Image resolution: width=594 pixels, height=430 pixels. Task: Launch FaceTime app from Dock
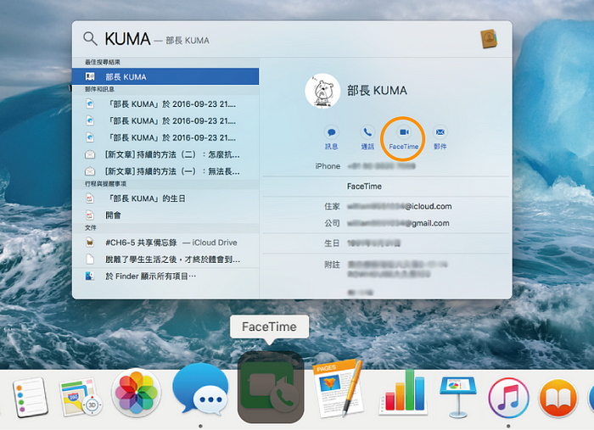pos(271,387)
